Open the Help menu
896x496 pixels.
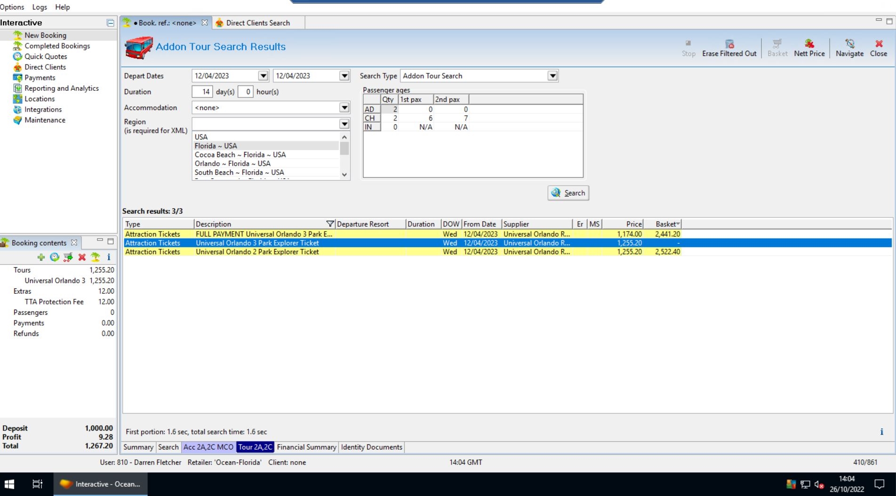point(62,7)
